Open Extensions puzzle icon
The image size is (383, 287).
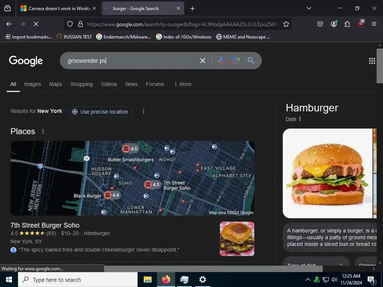347,24
